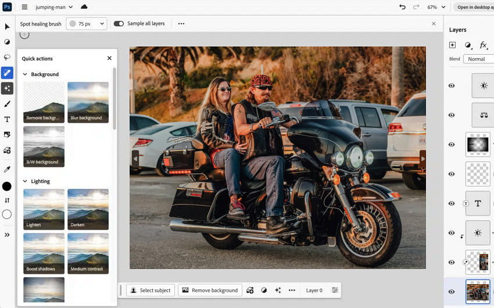Image resolution: width=494 pixels, height=308 pixels.
Task: Apply the Darken quick action
Action: tap(88, 209)
